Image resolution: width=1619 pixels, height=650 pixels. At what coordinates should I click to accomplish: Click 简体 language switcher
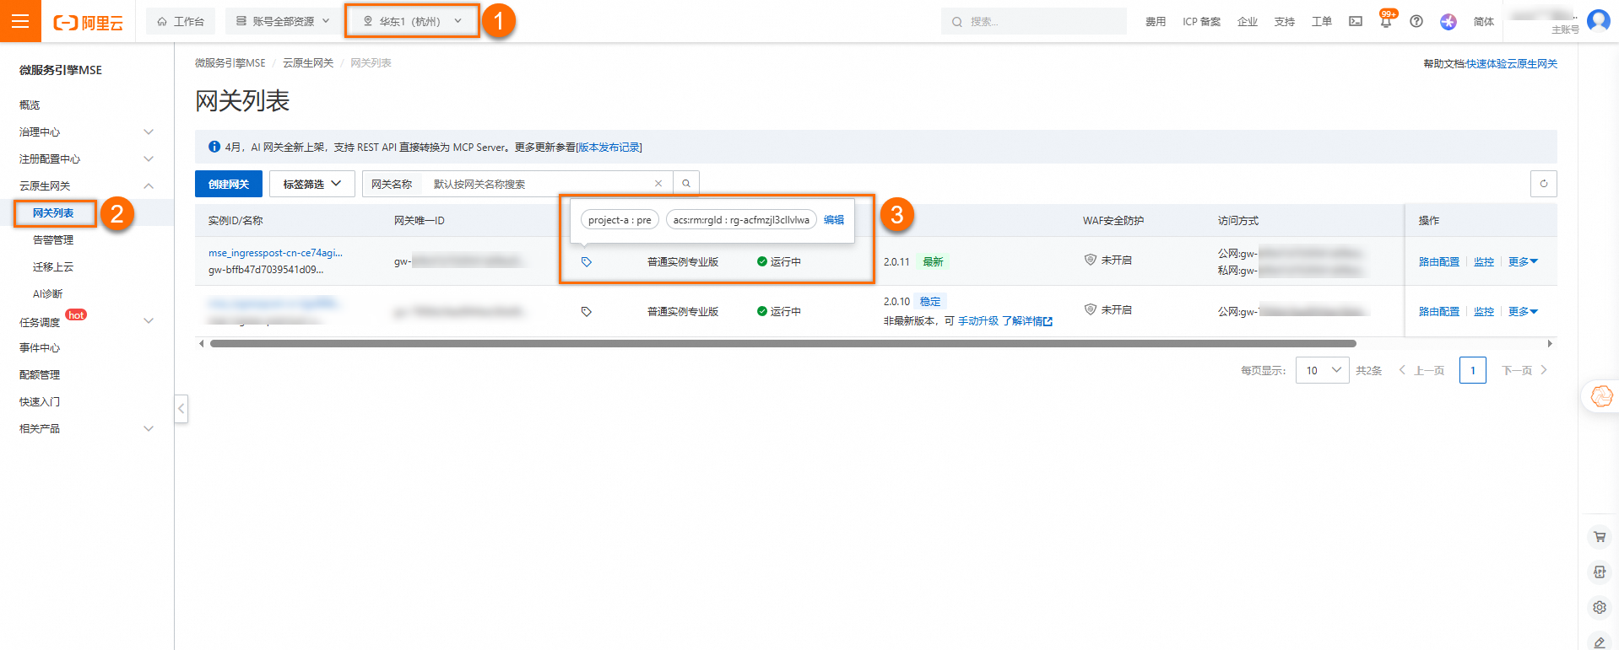(x=1483, y=22)
